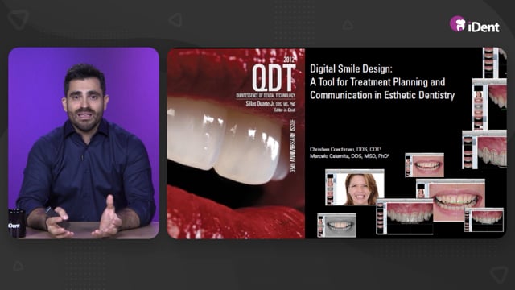The image size is (515, 290).
Task: Click "Communication in Esthetic Dentistry" line
Action: pyautogui.click(x=382, y=95)
